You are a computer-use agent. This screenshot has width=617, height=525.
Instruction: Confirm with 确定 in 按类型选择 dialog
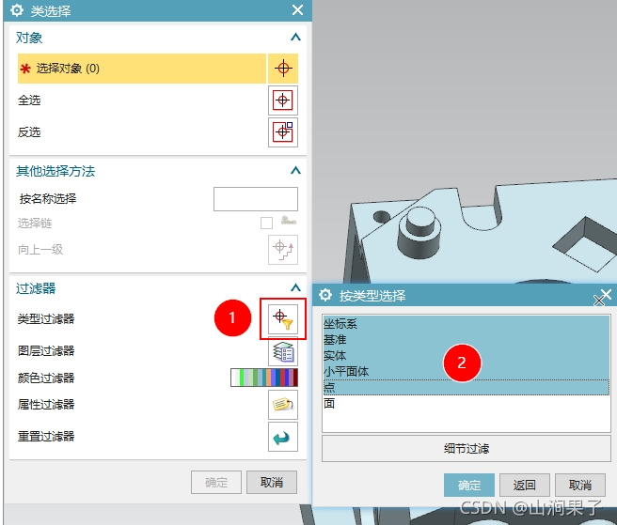pyautogui.click(x=469, y=485)
